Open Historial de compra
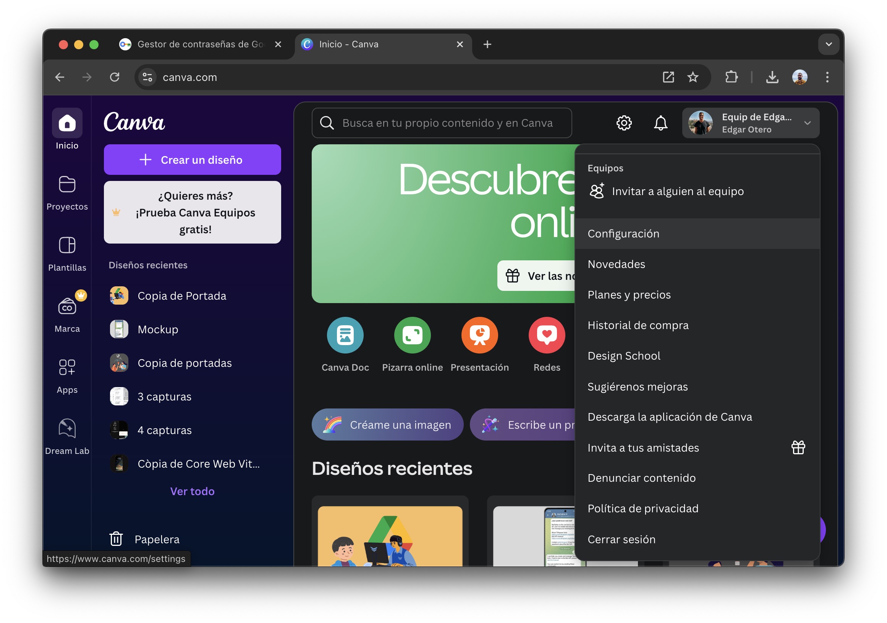The width and height of the screenshot is (887, 623). click(697, 325)
